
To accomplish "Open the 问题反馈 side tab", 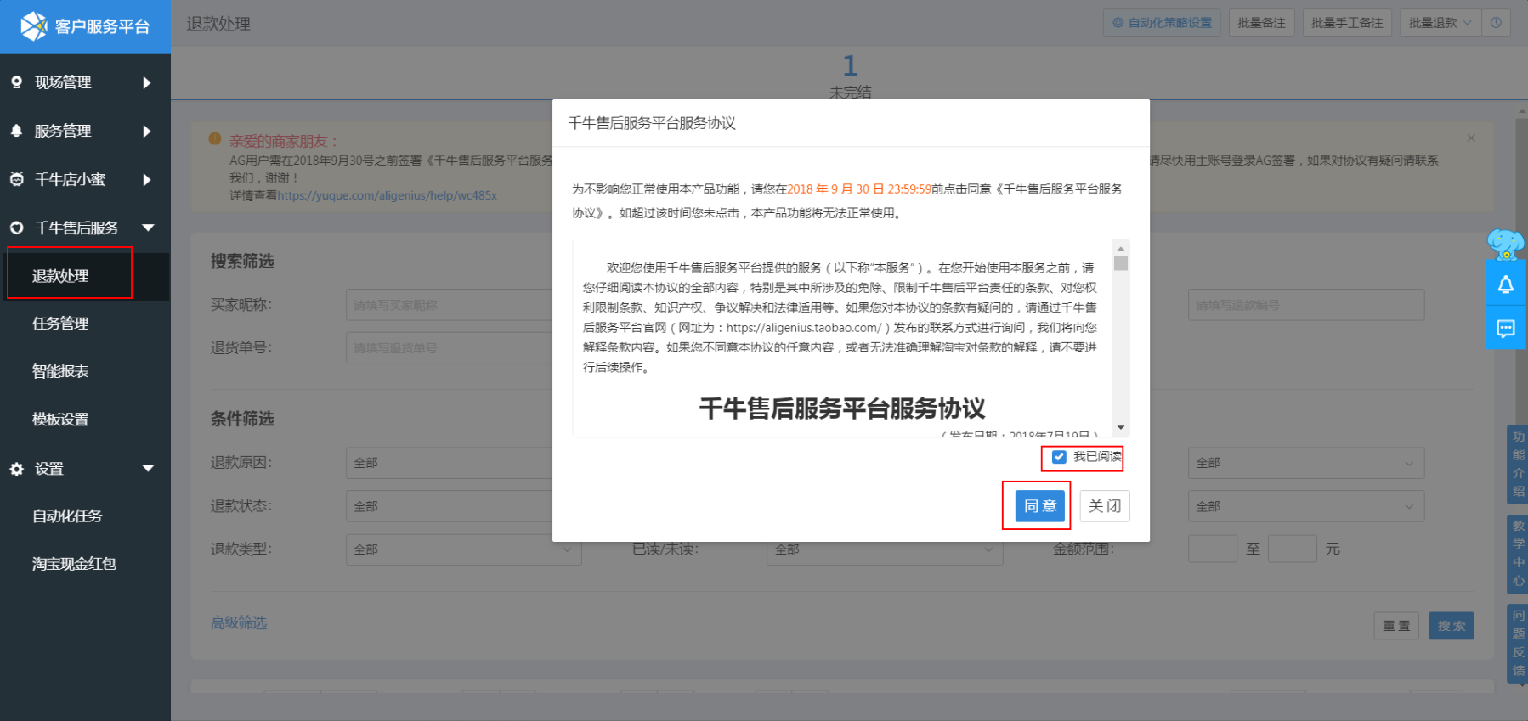I will coord(1518,643).
